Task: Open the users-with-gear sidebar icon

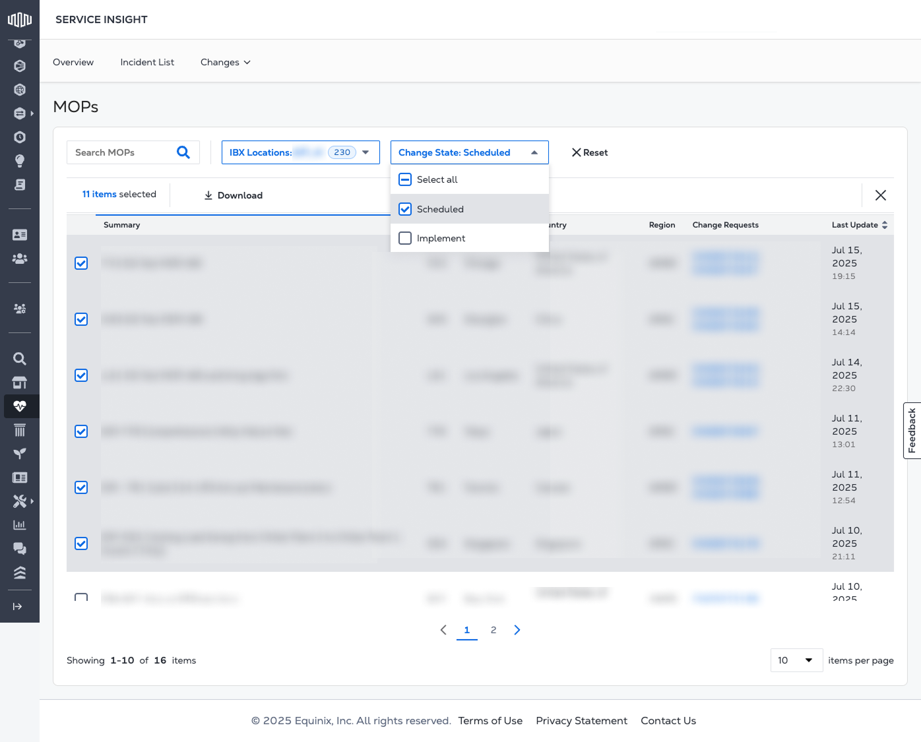Action: coord(20,309)
